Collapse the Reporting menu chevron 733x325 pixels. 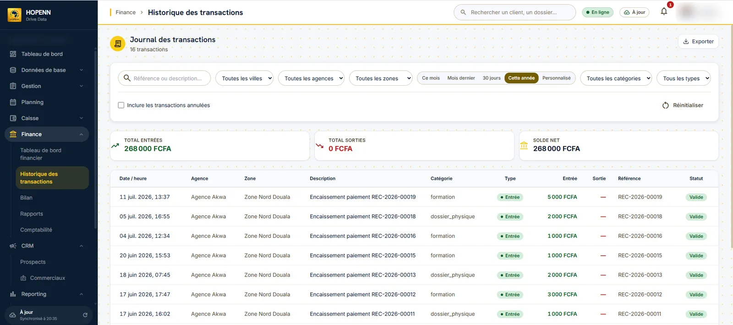(82, 294)
